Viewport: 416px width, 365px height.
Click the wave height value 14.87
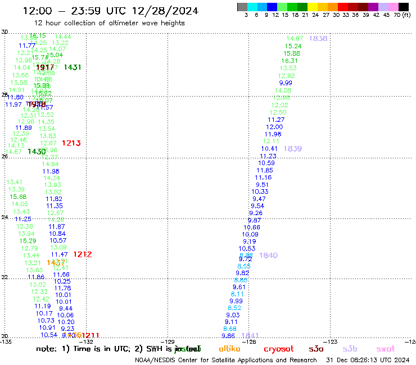tap(295, 38)
